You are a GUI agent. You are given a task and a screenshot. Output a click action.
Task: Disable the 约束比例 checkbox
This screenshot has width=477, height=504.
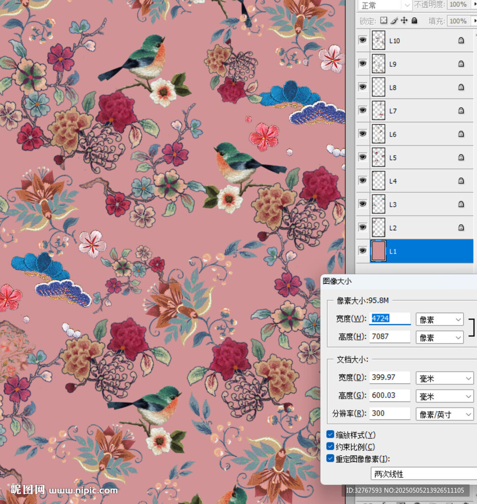[330, 447]
